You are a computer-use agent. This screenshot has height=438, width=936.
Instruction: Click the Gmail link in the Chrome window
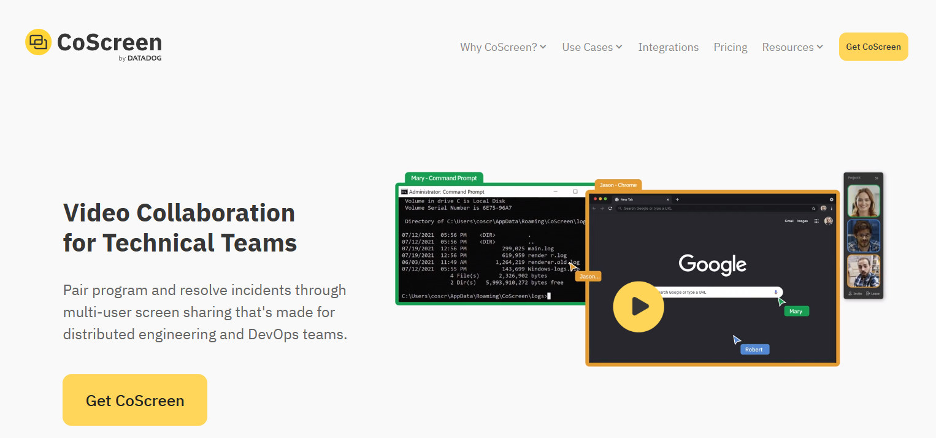tap(789, 221)
